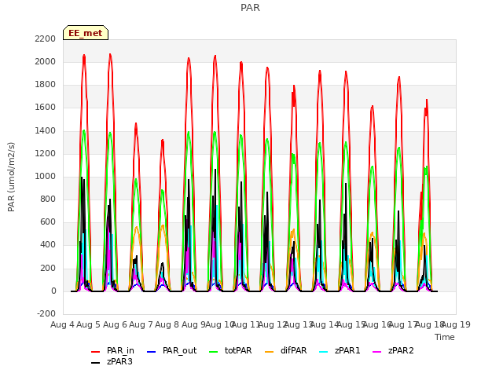The height and width of the screenshot is (377, 503).
Task: Click the 1800 y-axis tick label
Action: pos(46,85)
